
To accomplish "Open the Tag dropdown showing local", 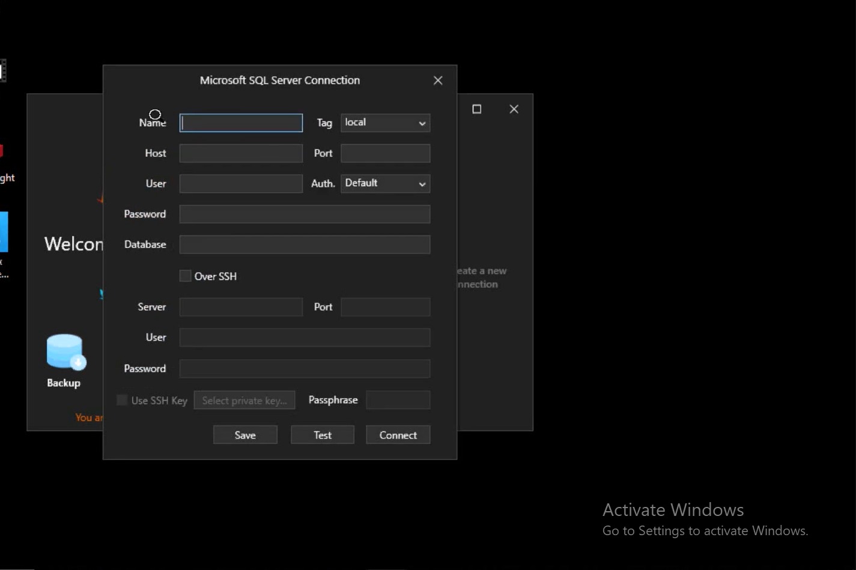I will (x=385, y=123).
